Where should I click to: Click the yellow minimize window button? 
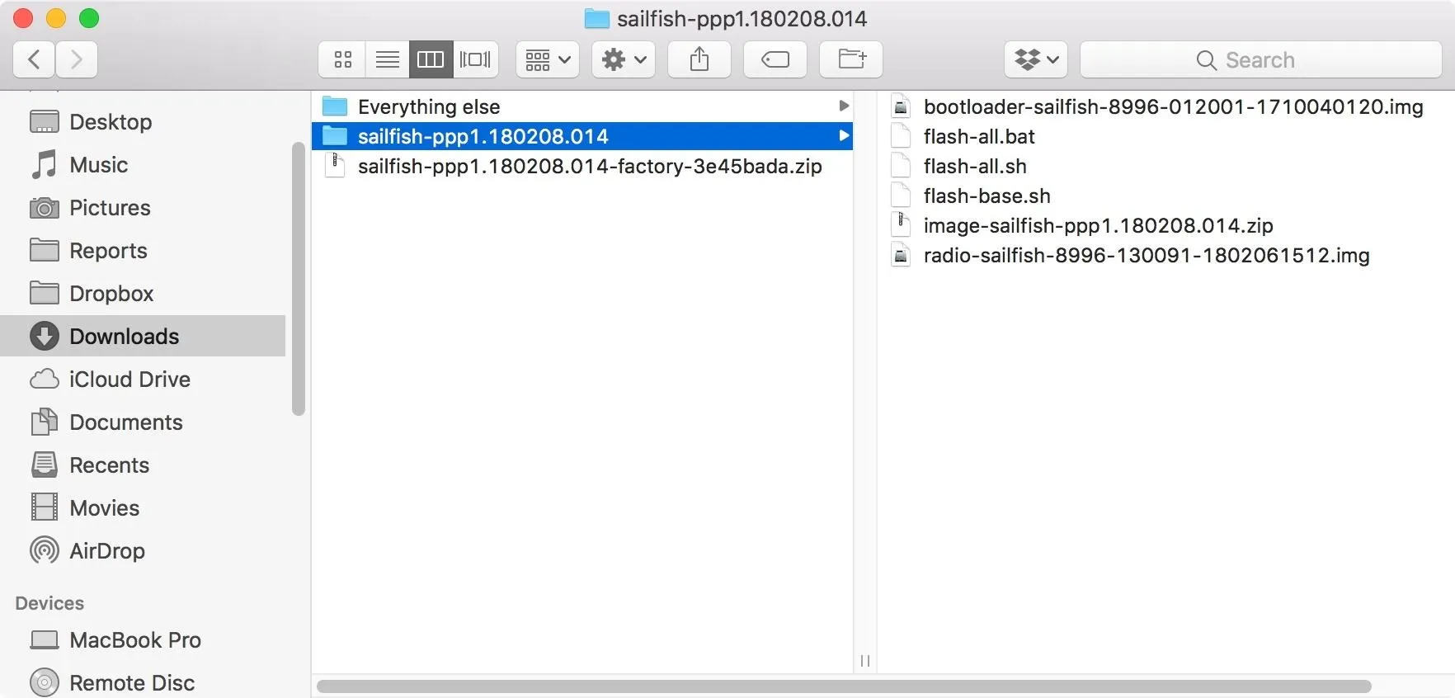[56, 18]
